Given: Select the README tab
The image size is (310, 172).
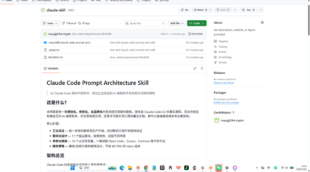Looking at the screenshot, I should click(x=51, y=69).
